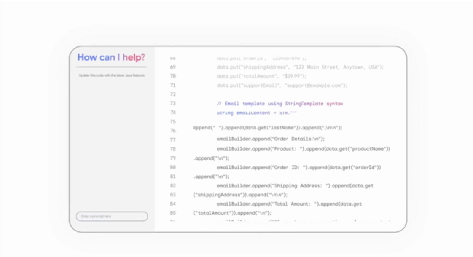
Task: Click line number 71 in the gutter
Action: [x=173, y=85]
